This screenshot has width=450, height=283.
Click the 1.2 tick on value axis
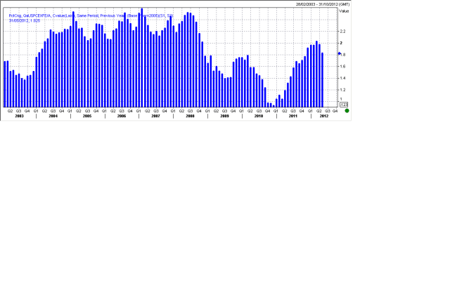click(343, 90)
